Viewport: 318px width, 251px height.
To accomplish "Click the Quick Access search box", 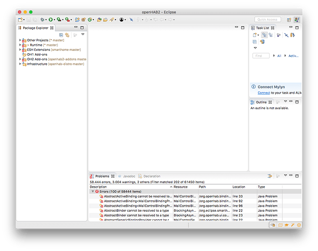I will tap(268, 20).
